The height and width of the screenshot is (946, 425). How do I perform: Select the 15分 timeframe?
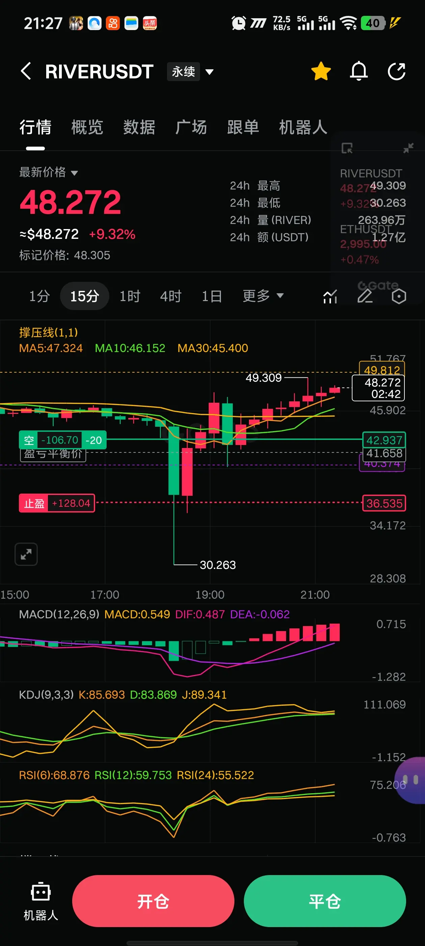click(85, 296)
